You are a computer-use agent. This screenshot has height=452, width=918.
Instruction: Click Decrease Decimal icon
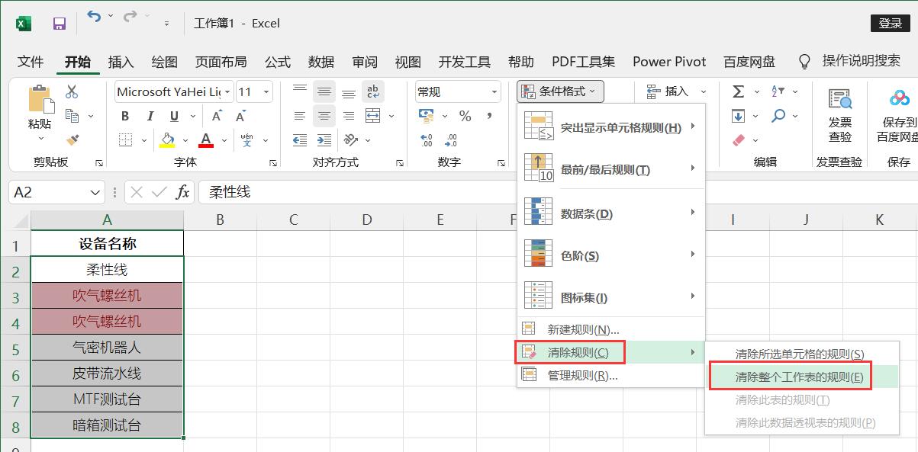pyautogui.click(x=451, y=140)
